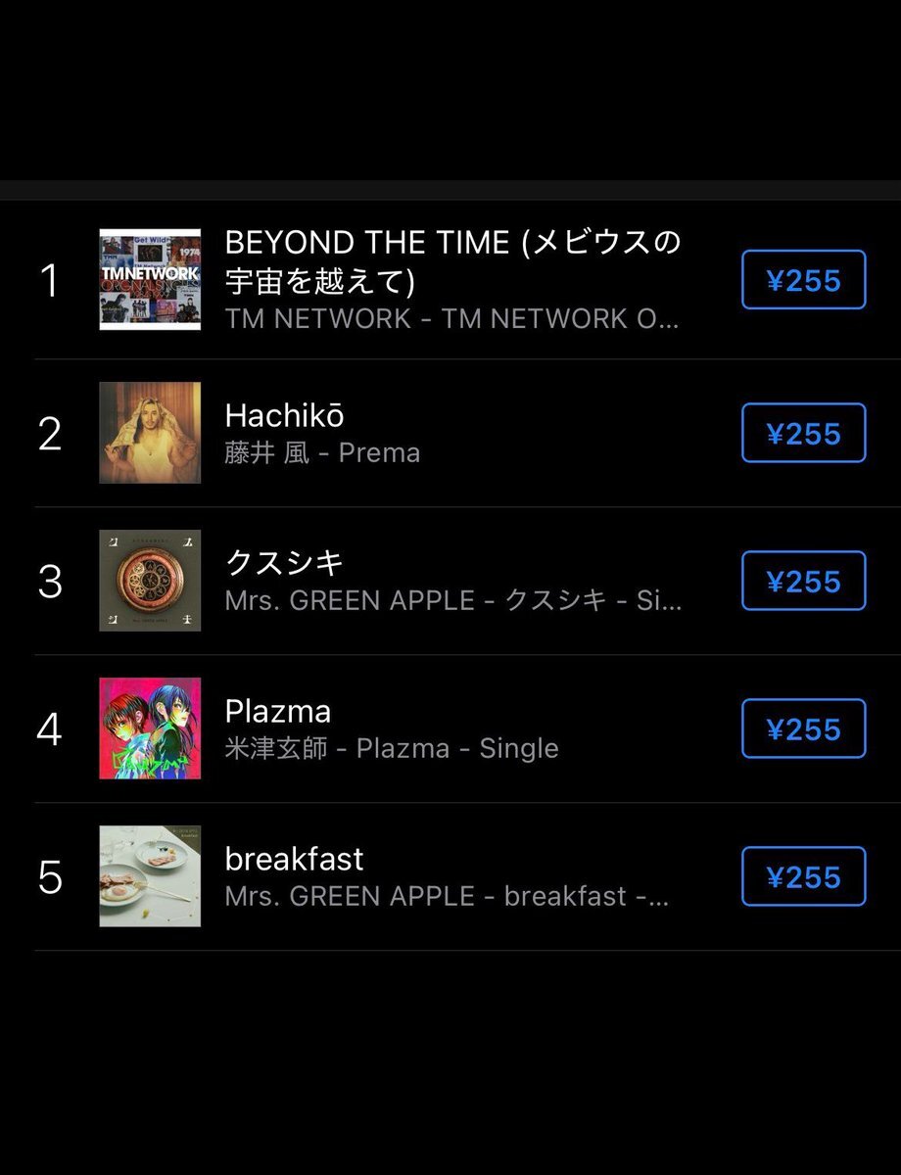Open the BEYOND THE TIME song title
The image size is (901, 1175).
[453, 260]
